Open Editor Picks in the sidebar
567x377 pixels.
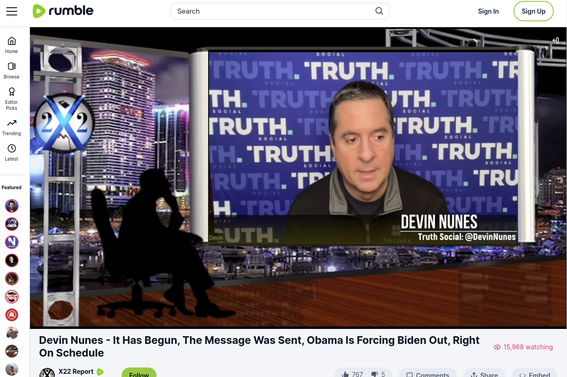tap(12, 98)
